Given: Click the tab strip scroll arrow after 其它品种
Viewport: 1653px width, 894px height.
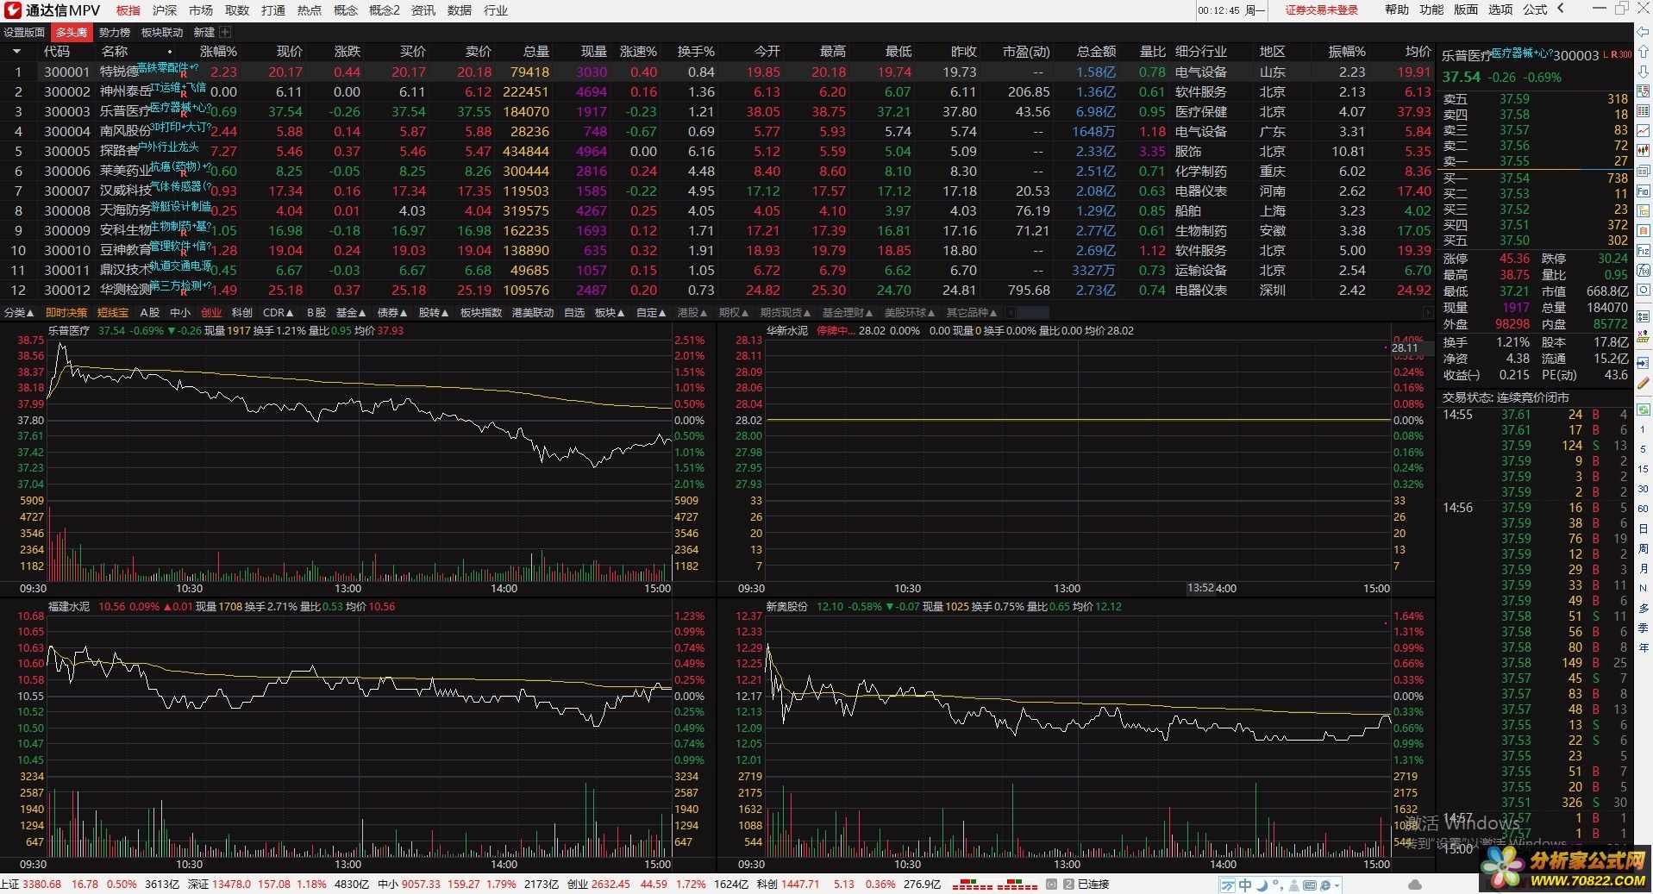Looking at the screenshot, I should tap(1011, 313).
